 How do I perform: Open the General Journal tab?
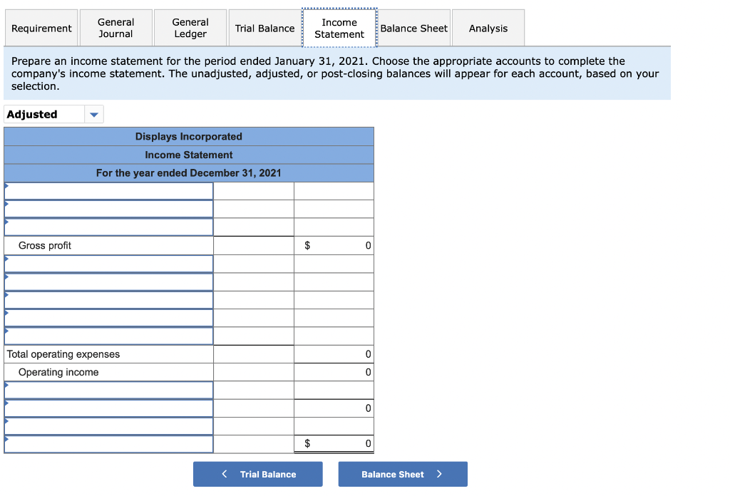[115, 28]
